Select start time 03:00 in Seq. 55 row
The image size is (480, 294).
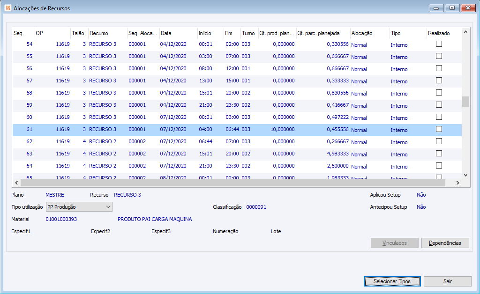click(x=205, y=56)
